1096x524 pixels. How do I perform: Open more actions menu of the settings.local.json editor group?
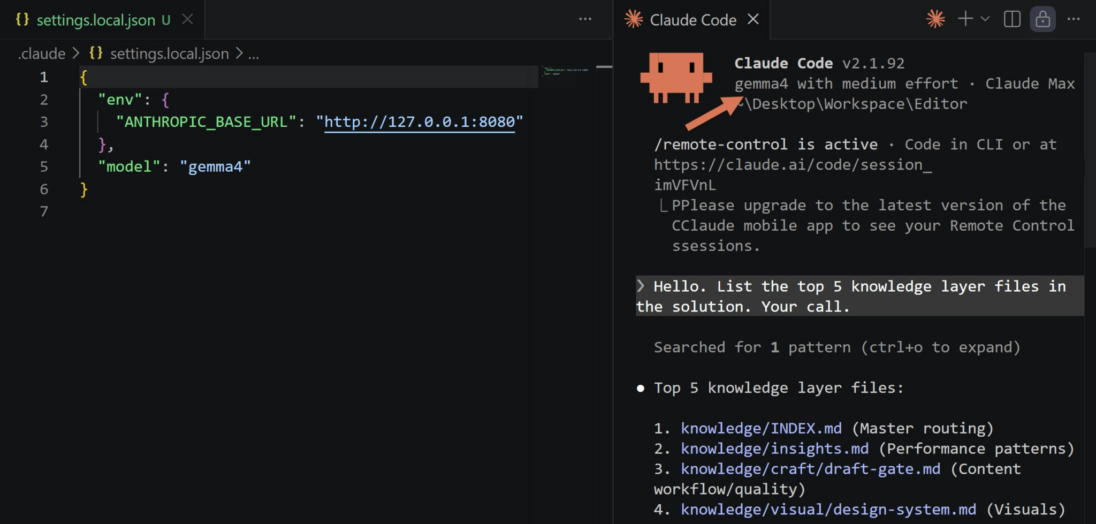585,19
